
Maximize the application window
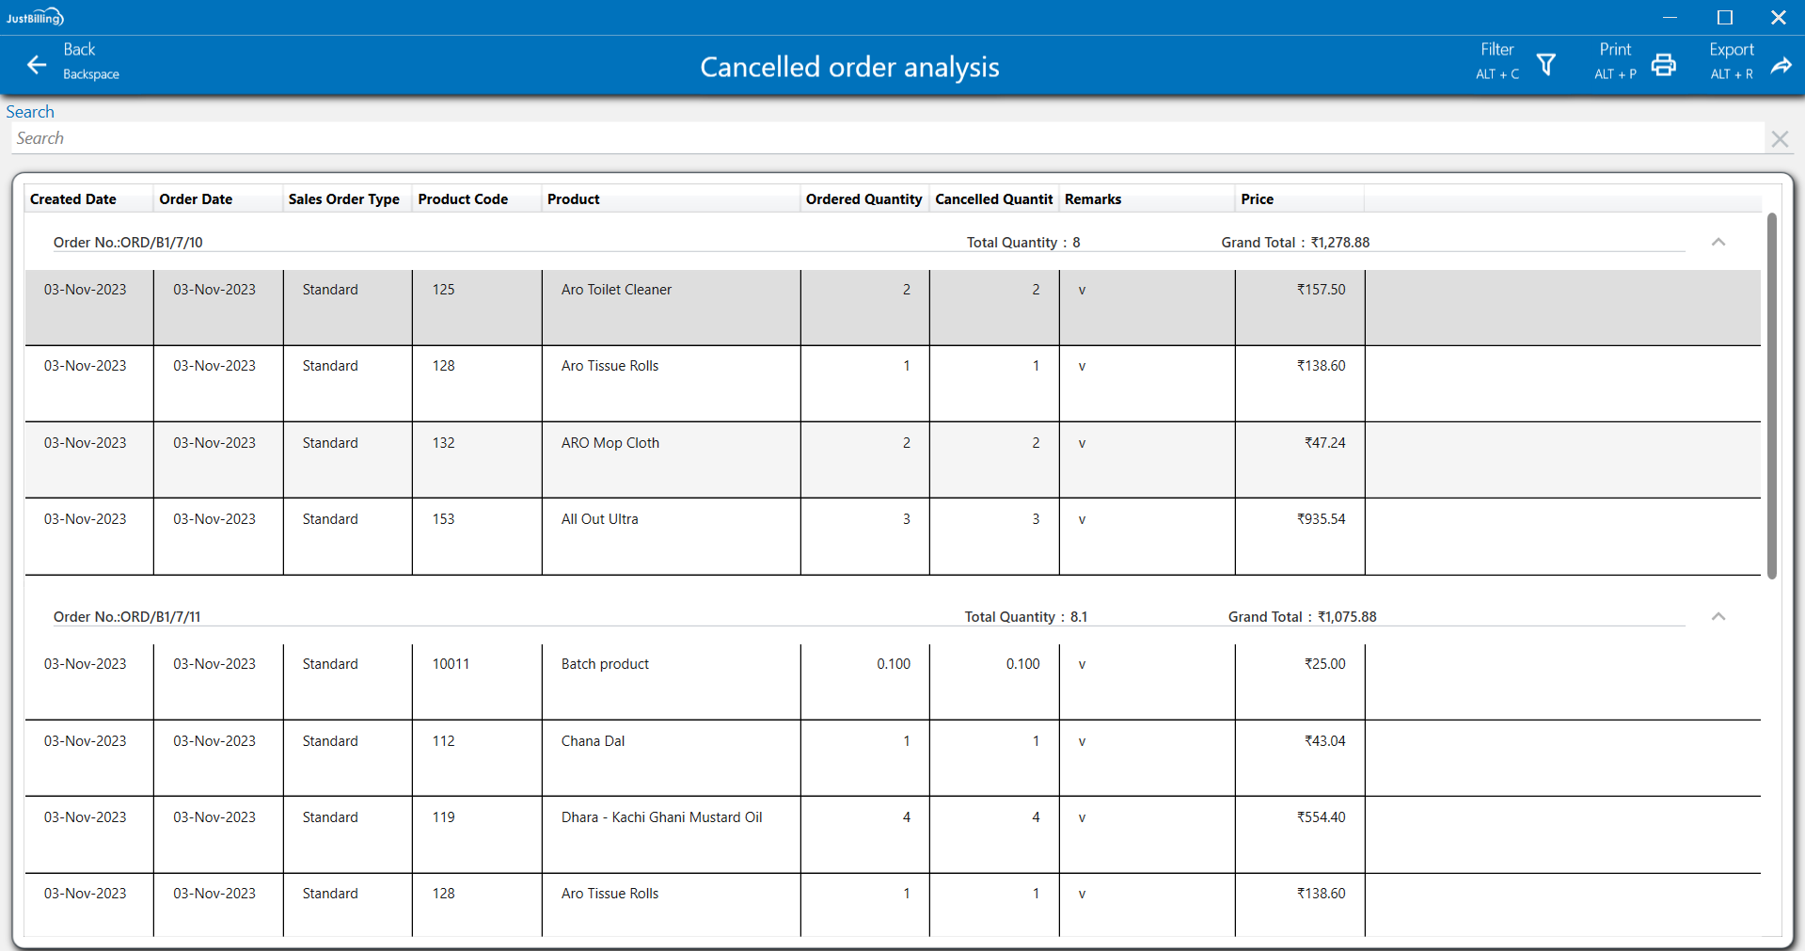click(x=1724, y=17)
